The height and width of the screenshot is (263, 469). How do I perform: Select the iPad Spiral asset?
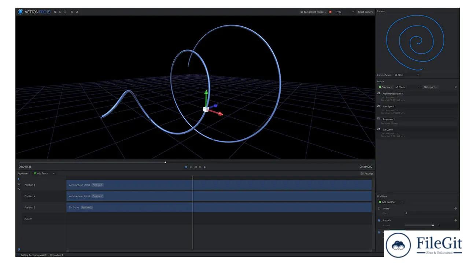[417, 109]
